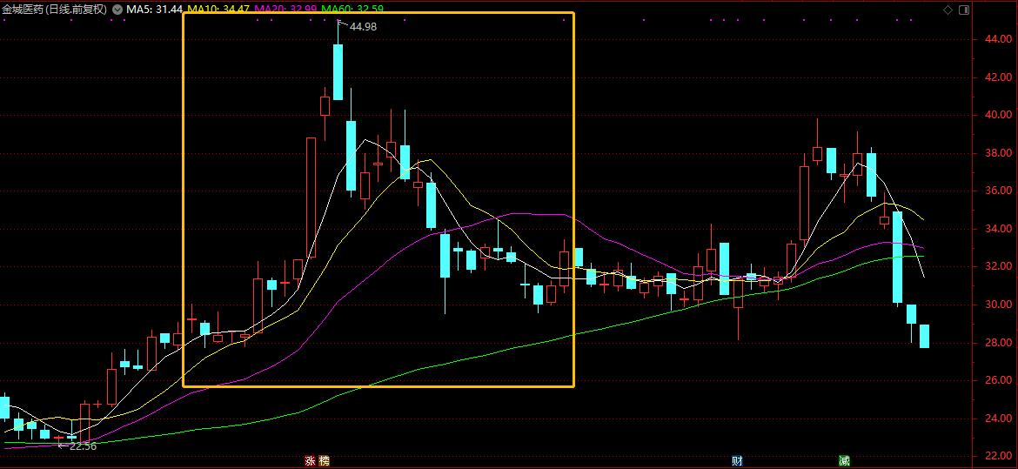
Task: Click the arrow marker at 22.56 low
Action: point(62,446)
